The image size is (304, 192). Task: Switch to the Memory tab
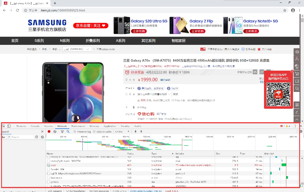point(94,126)
